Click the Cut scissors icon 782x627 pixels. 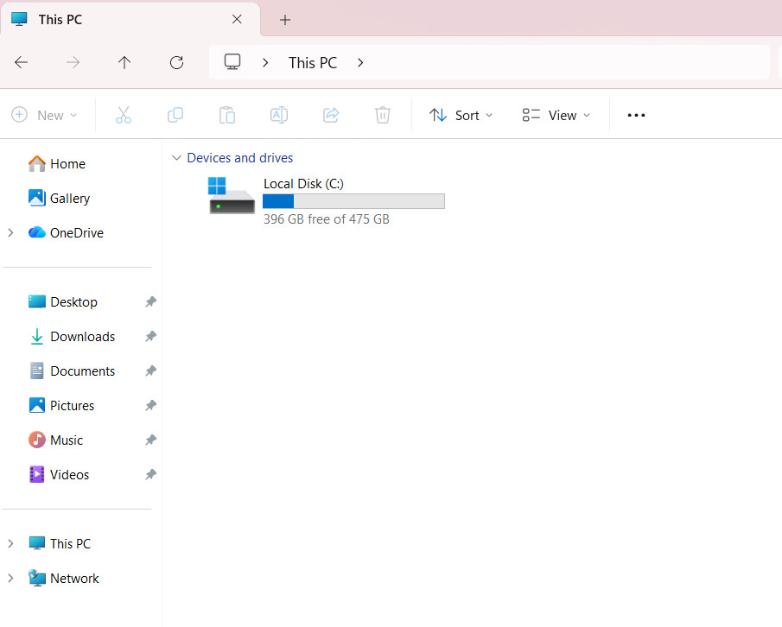(124, 115)
